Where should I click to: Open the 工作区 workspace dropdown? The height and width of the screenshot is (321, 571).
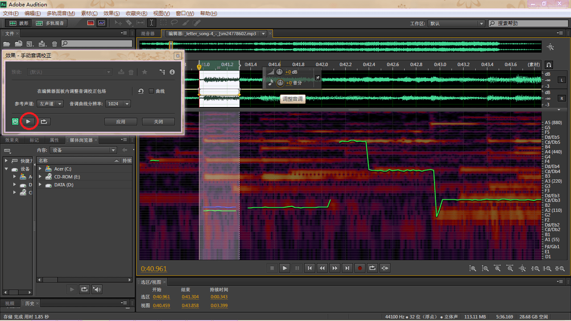pyautogui.click(x=456, y=23)
